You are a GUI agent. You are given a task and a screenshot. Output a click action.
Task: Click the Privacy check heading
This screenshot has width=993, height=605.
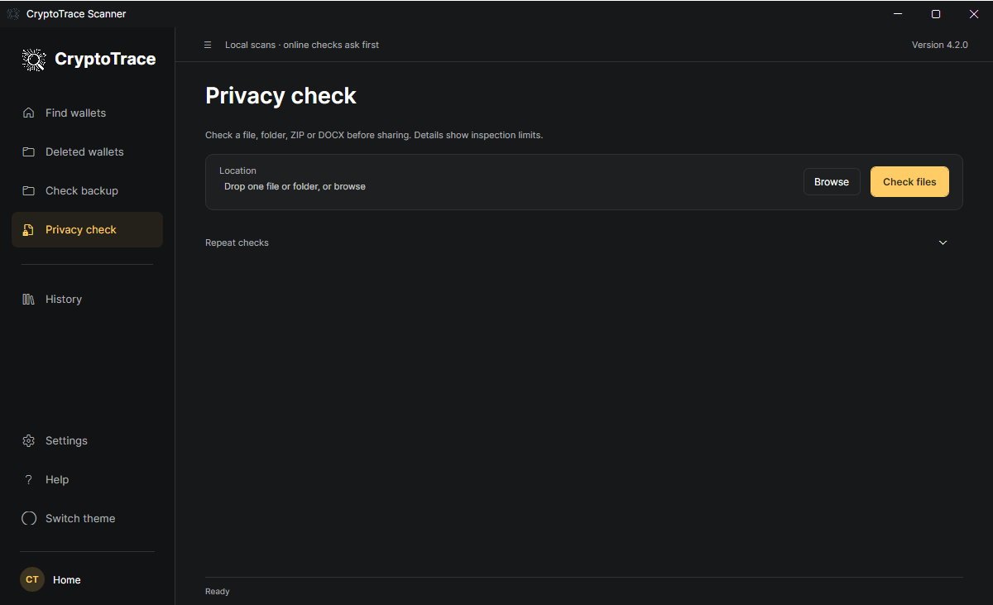[281, 96]
